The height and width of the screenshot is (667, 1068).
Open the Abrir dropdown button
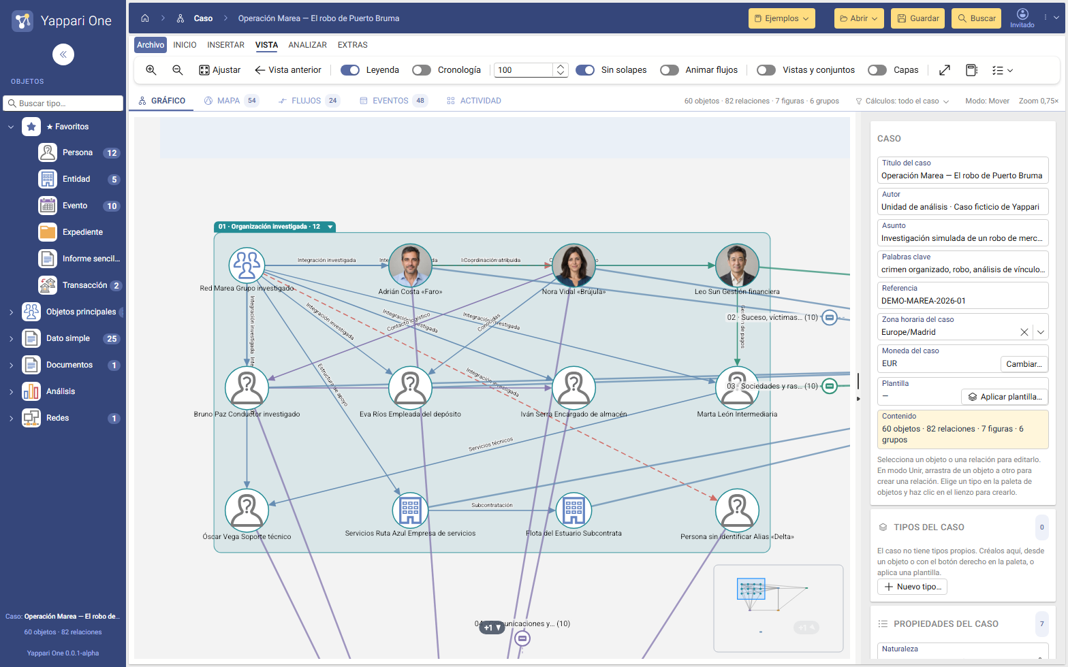click(x=859, y=18)
